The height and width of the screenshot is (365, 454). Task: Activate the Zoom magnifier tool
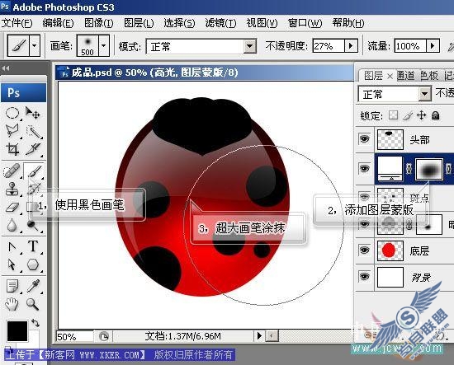coord(32,304)
